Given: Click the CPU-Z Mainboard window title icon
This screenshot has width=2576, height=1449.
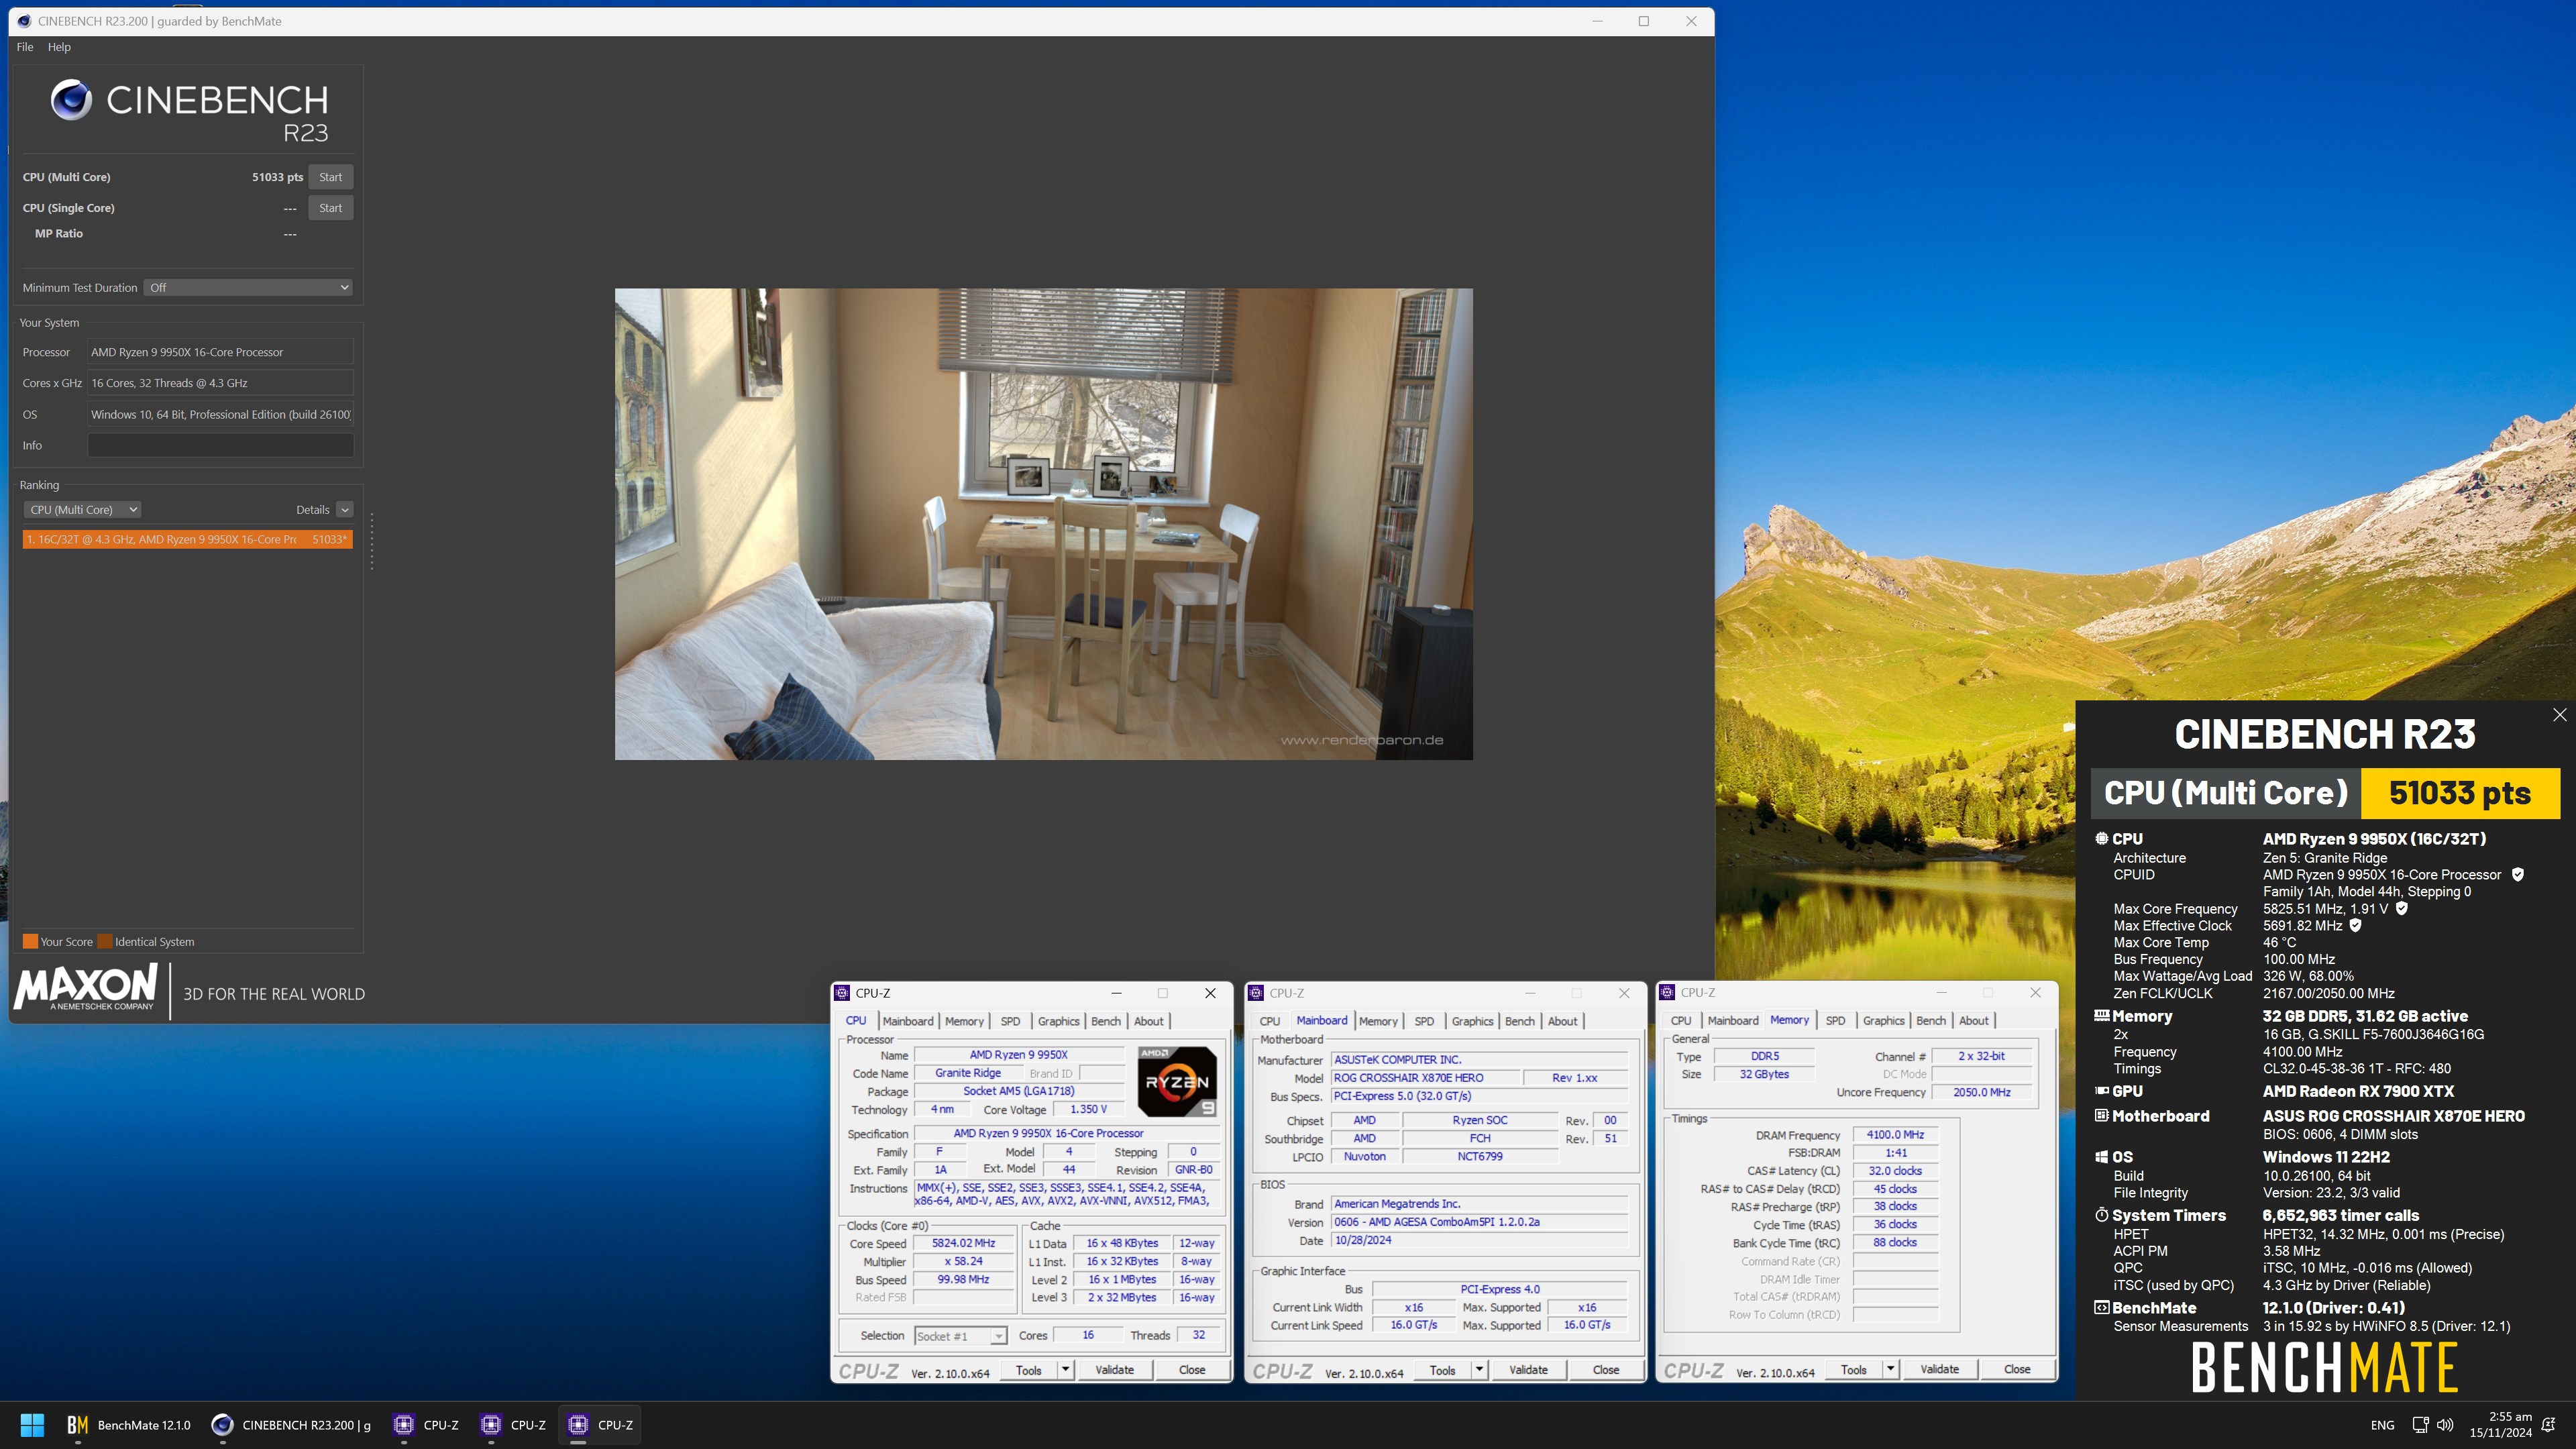Looking at the screenshot, I should (1257, 993).
